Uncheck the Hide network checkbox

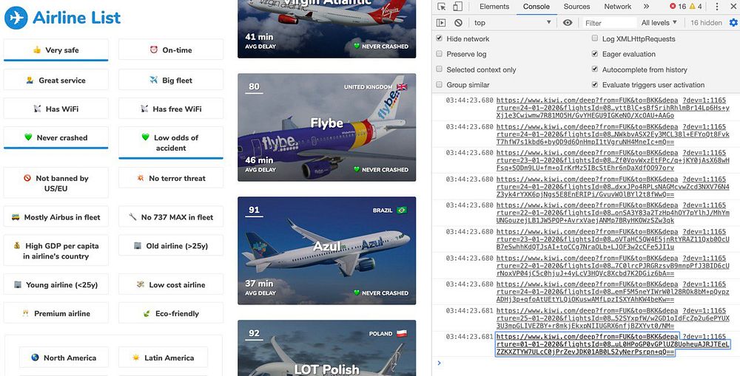[x=440, y=38]
